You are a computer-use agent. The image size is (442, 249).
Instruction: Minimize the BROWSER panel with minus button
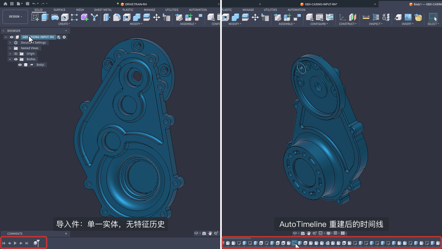pos(66,31)
